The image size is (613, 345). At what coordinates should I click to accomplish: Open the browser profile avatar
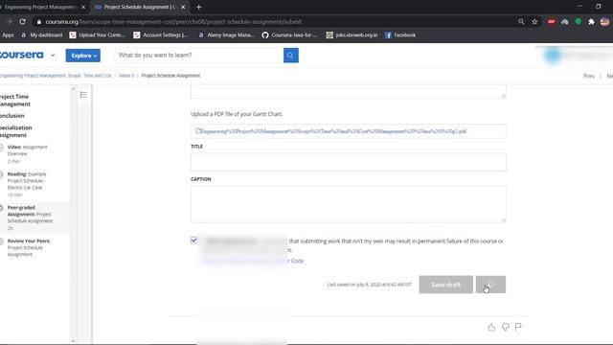[604, 22]
